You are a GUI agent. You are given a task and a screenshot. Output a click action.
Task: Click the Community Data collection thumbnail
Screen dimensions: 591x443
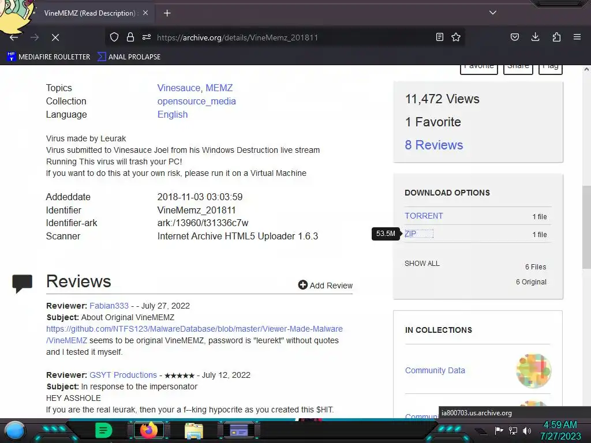coord(533,371)
